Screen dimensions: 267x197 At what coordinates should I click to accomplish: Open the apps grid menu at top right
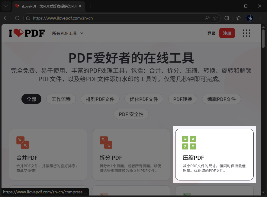tap(246, 33)
